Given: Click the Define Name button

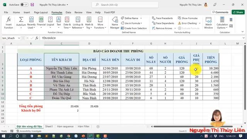Looking at the screenshot, I should (x=130, y=18).
